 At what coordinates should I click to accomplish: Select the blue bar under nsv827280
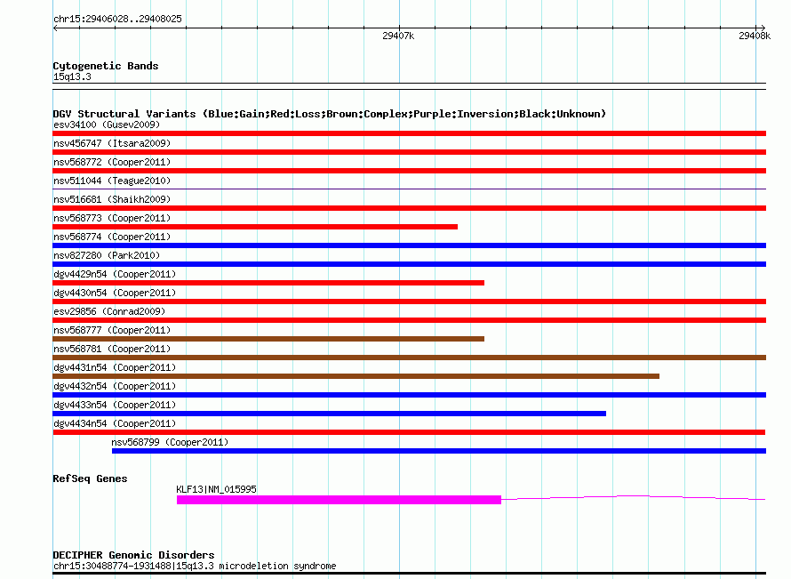click(x=409, y=264)
